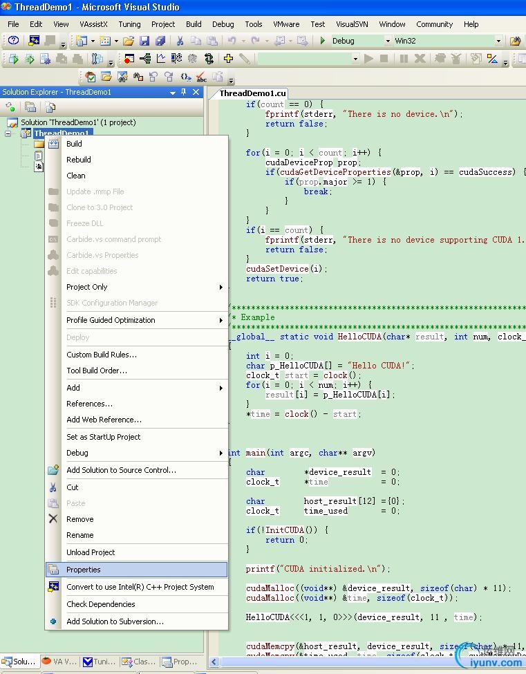Pin the Solution Explorer panel
The width and height of the screenshot is (526, 674).
click(183, 91)
